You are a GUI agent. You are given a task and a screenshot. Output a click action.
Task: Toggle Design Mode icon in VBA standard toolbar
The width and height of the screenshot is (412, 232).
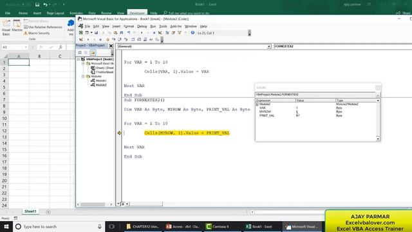coord(160,33)
